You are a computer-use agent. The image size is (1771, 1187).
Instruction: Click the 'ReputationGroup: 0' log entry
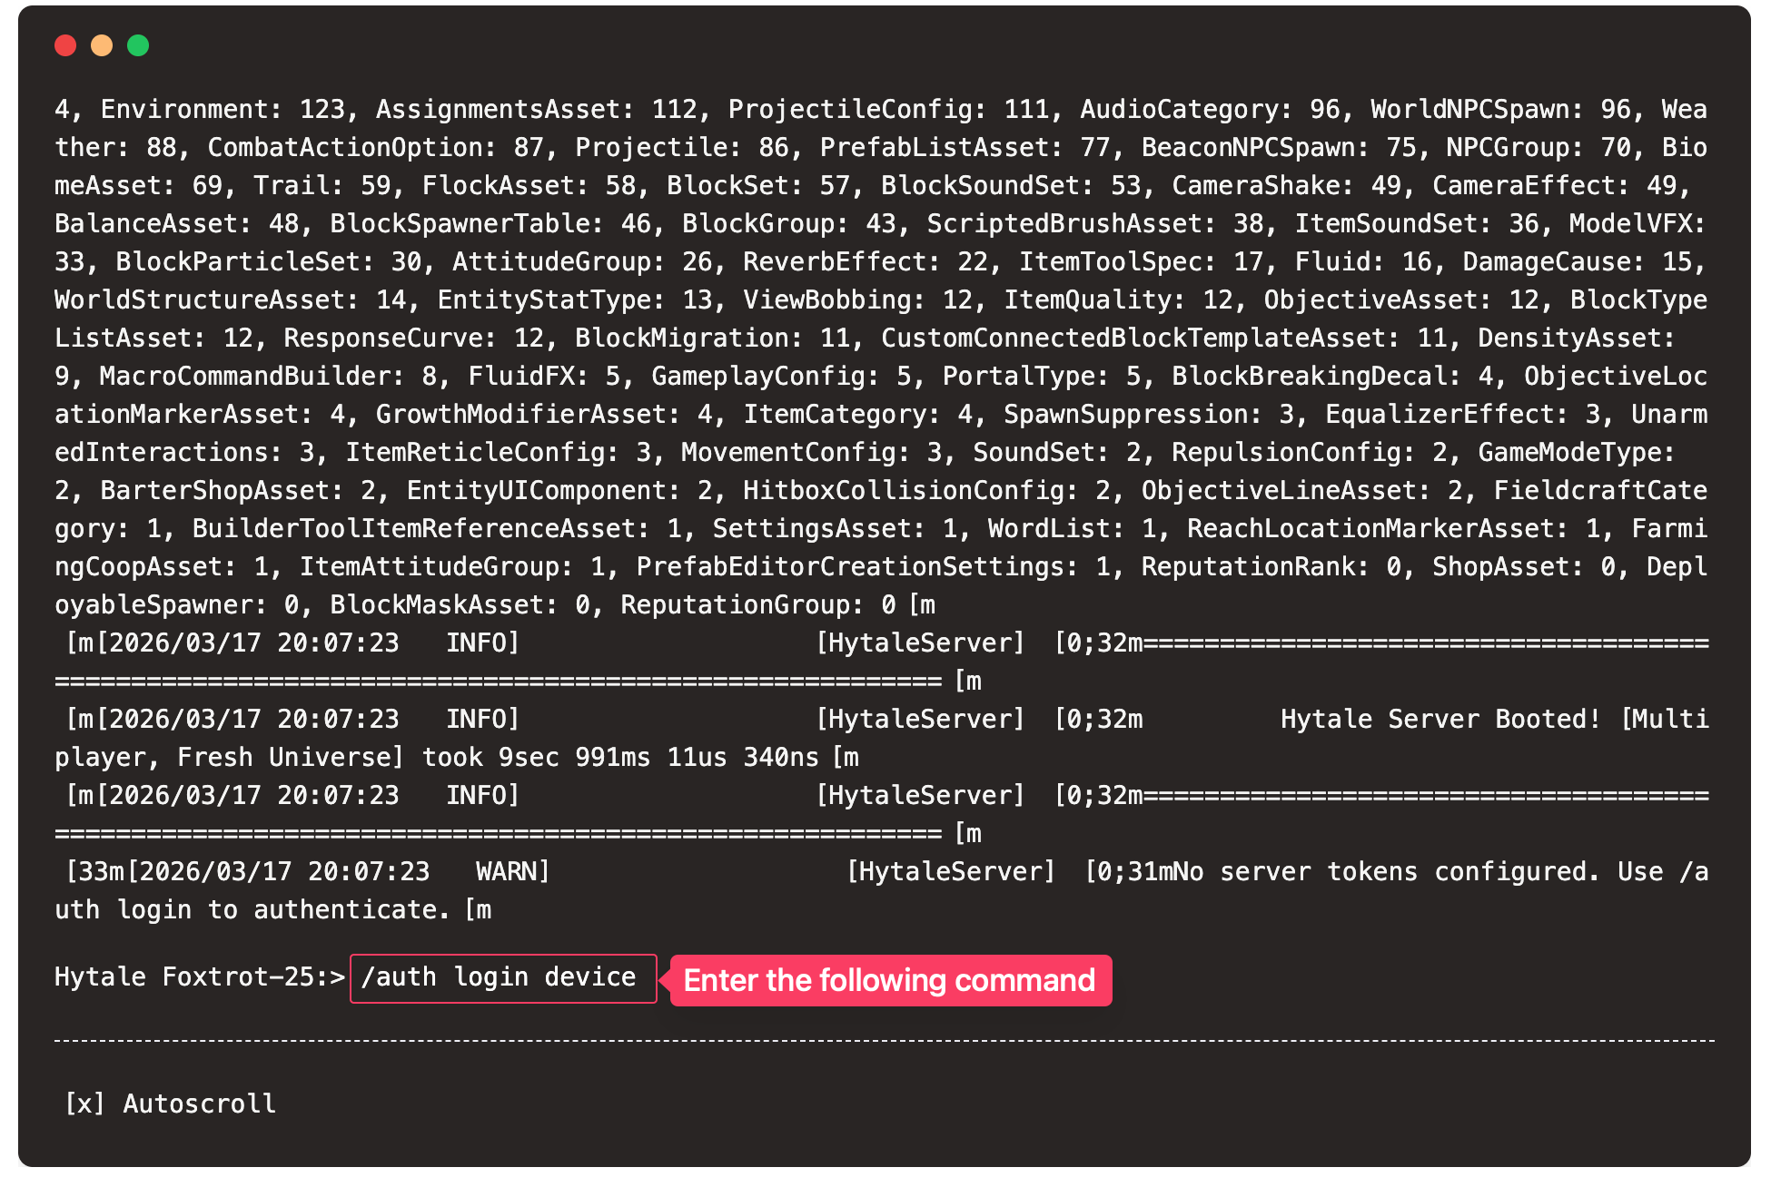(758, 605)
